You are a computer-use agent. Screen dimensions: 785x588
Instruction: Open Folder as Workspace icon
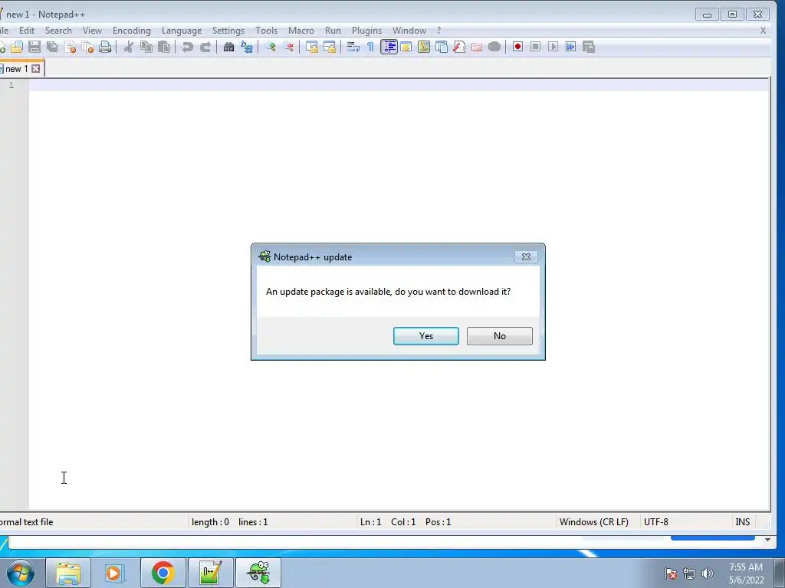477,47
